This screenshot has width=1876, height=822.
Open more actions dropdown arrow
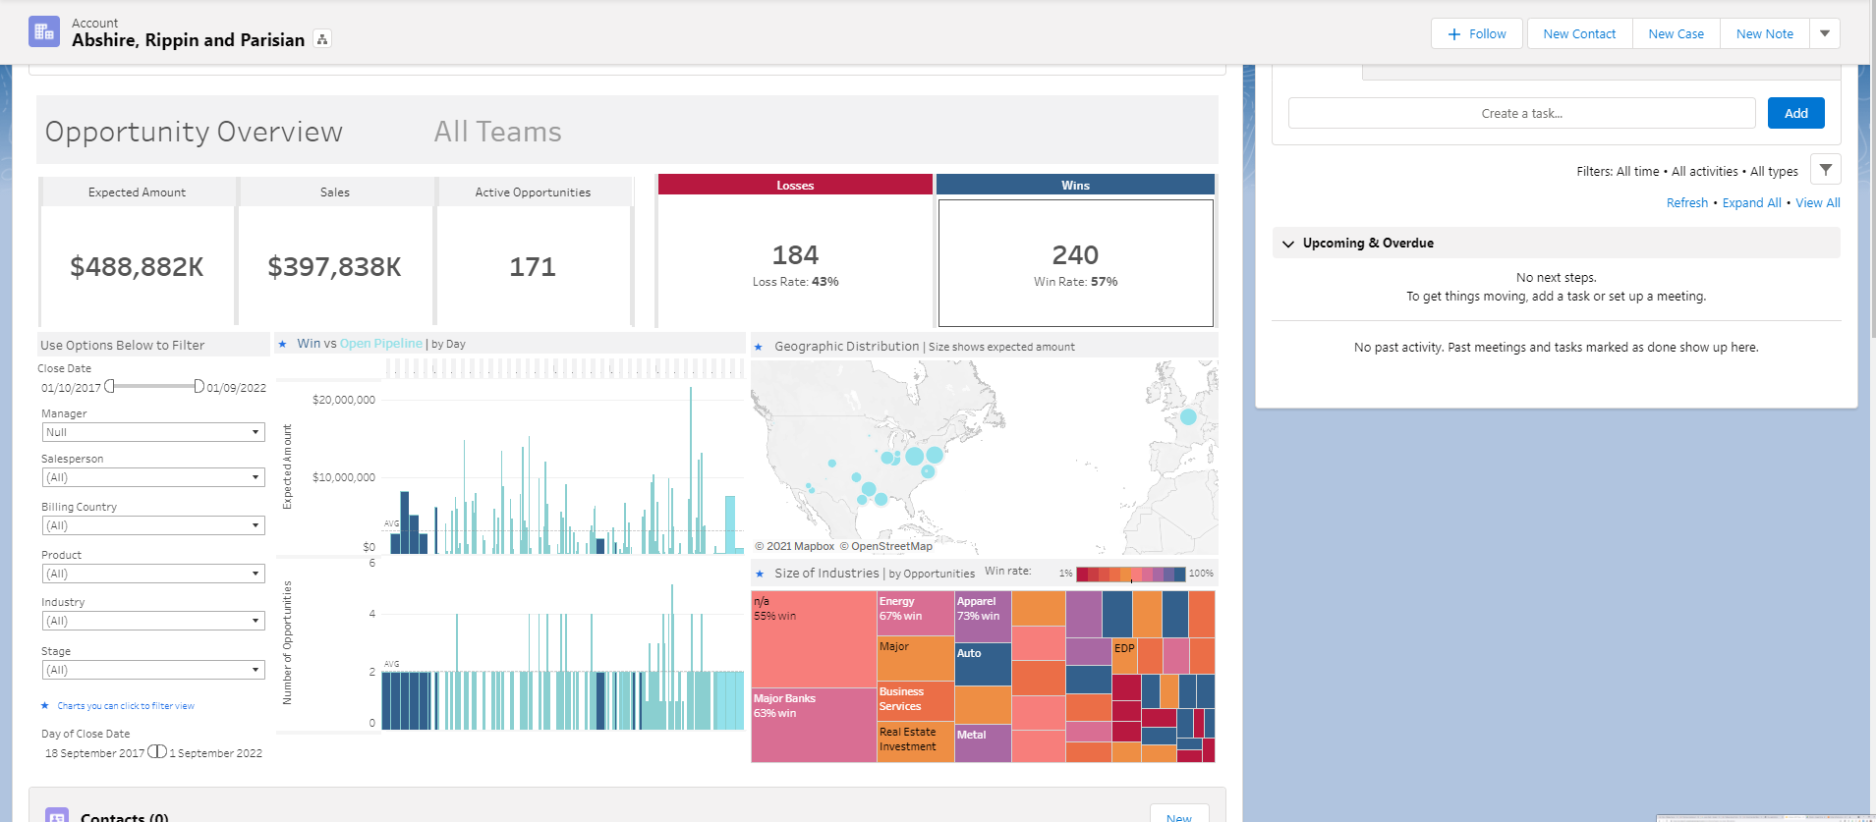[1825, 33]
